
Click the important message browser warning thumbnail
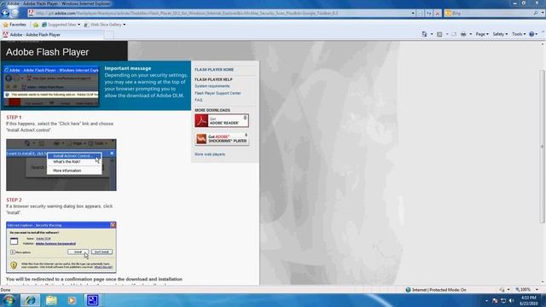coord(51,86)
